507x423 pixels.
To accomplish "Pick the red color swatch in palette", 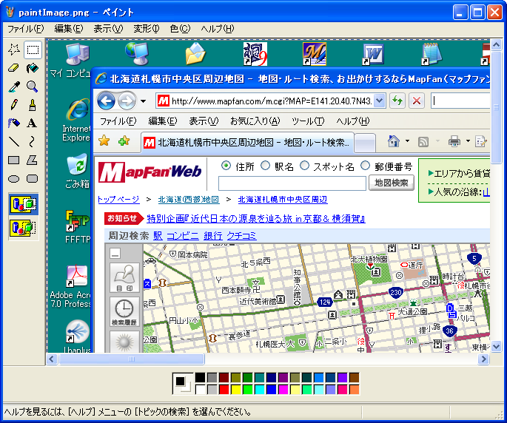I will click(224, 390).
